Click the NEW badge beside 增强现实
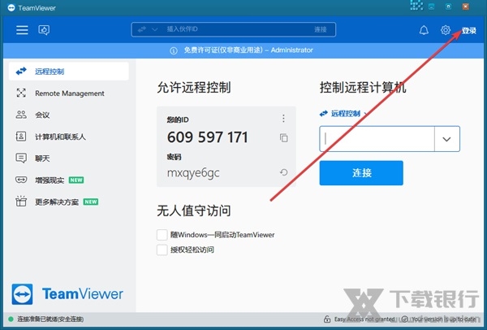Viewport: 487px width, 330px height. point(76,180)
